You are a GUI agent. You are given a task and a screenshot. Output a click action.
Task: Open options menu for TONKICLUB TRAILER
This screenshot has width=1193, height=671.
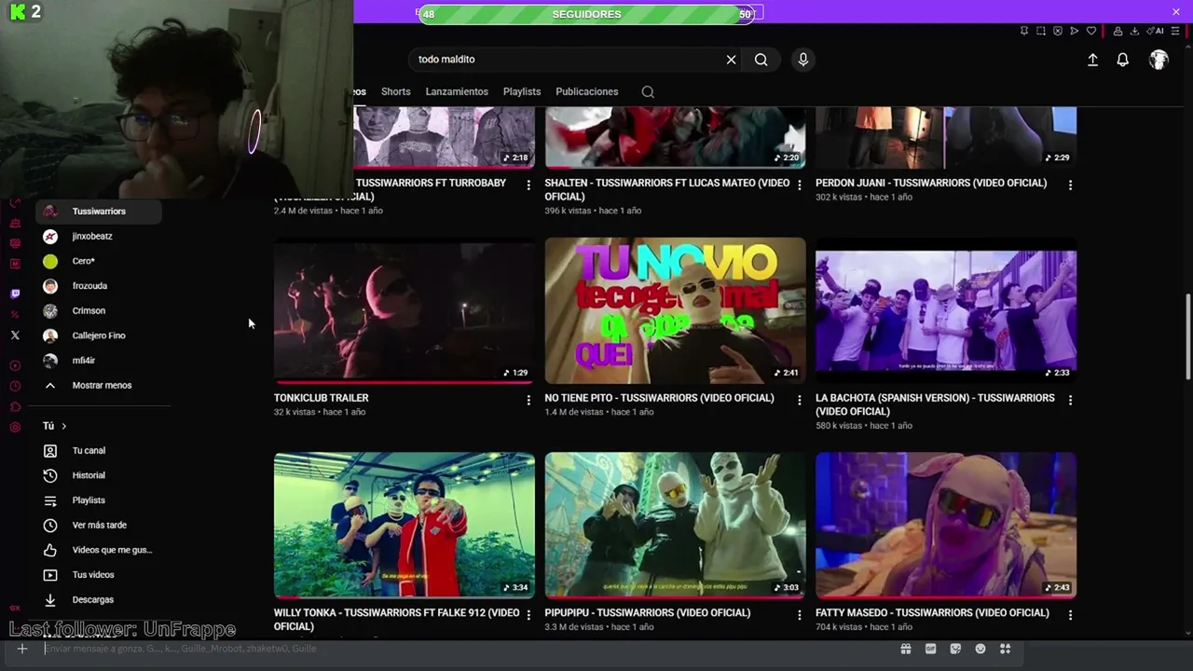528,400
